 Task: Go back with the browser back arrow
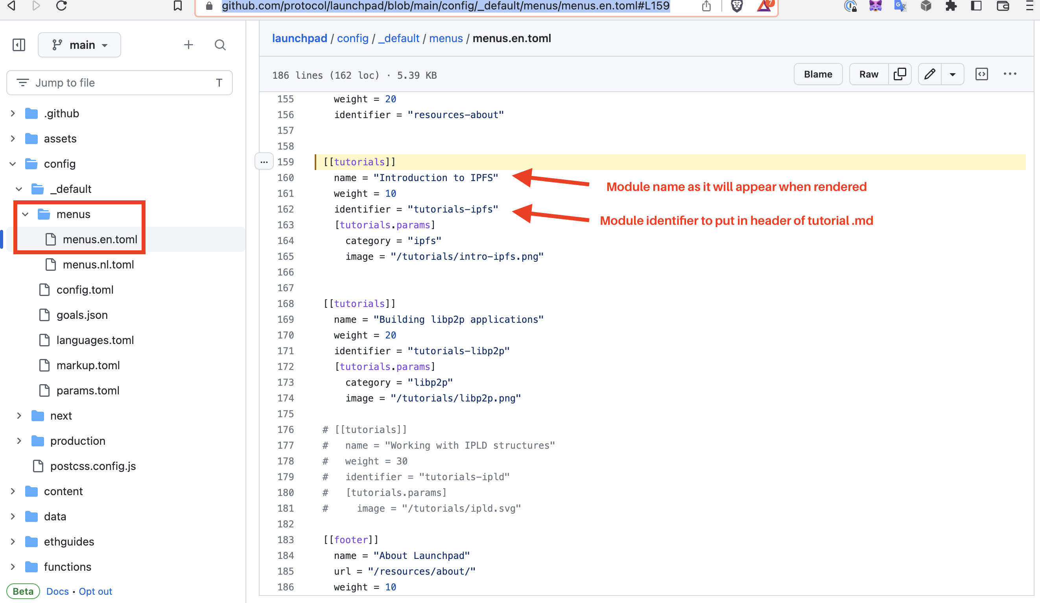(x=11, y=6)
